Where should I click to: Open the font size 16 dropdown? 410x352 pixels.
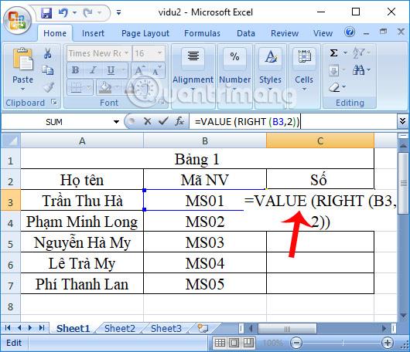pyautogui.click(x=160, y=53)
